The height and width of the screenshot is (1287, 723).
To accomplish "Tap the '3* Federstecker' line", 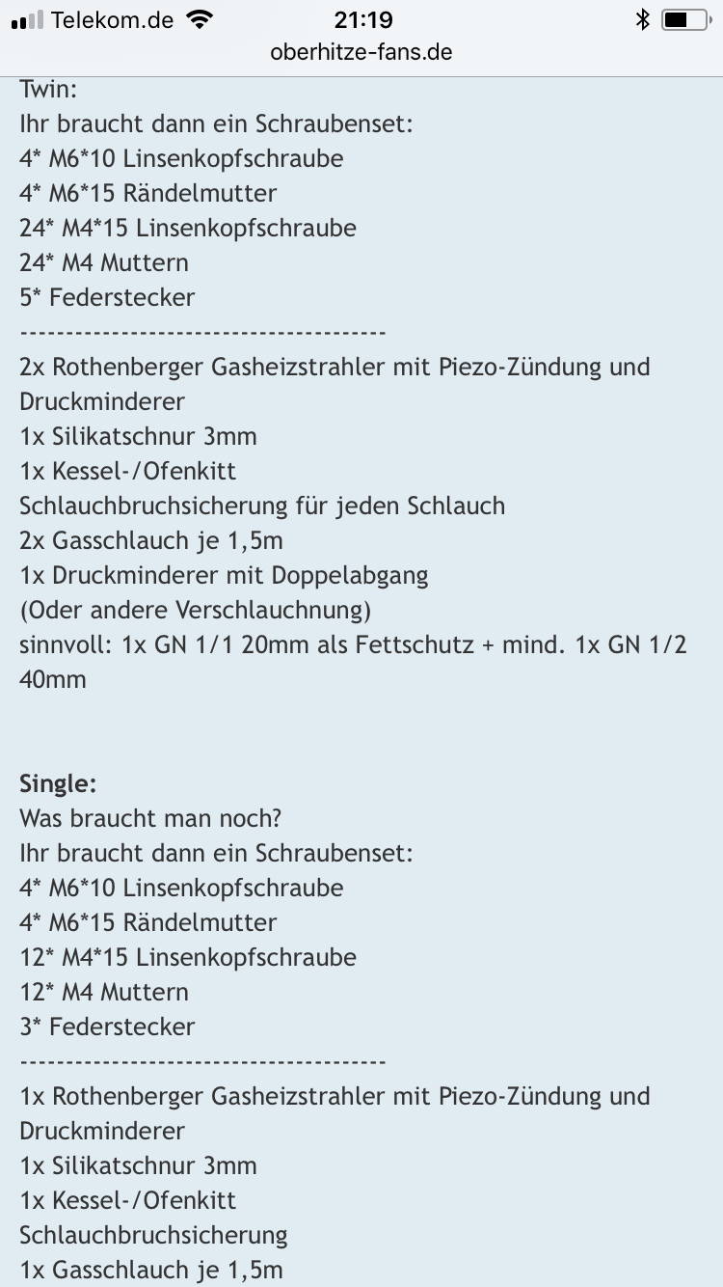I will tap(107, 1027).
